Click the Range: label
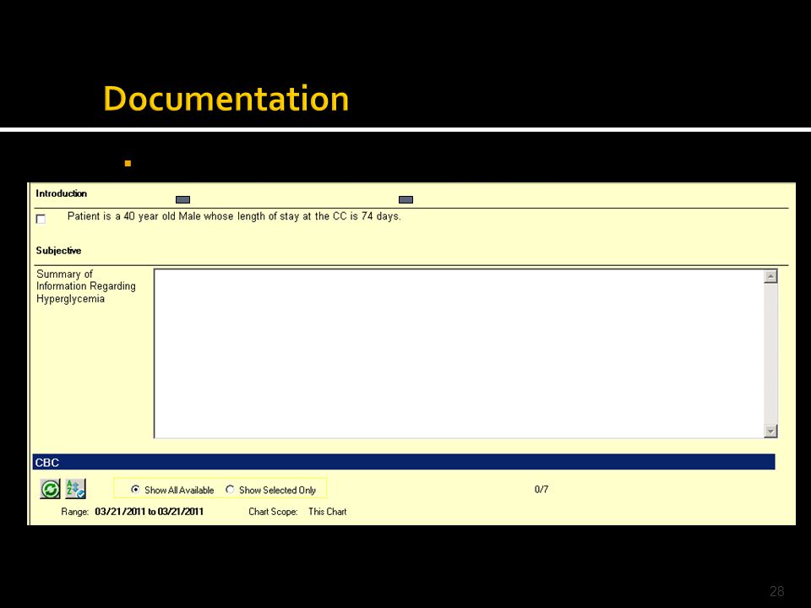Screen dimensions: 811x608 [75, 512]
